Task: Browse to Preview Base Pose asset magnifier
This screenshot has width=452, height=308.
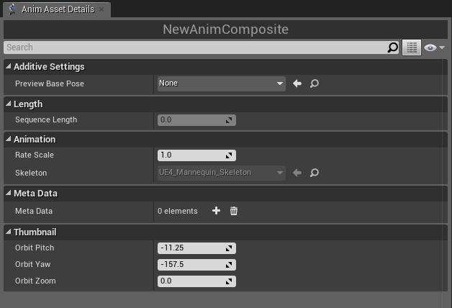Action: pyautogui.click(x=315, y=83)
